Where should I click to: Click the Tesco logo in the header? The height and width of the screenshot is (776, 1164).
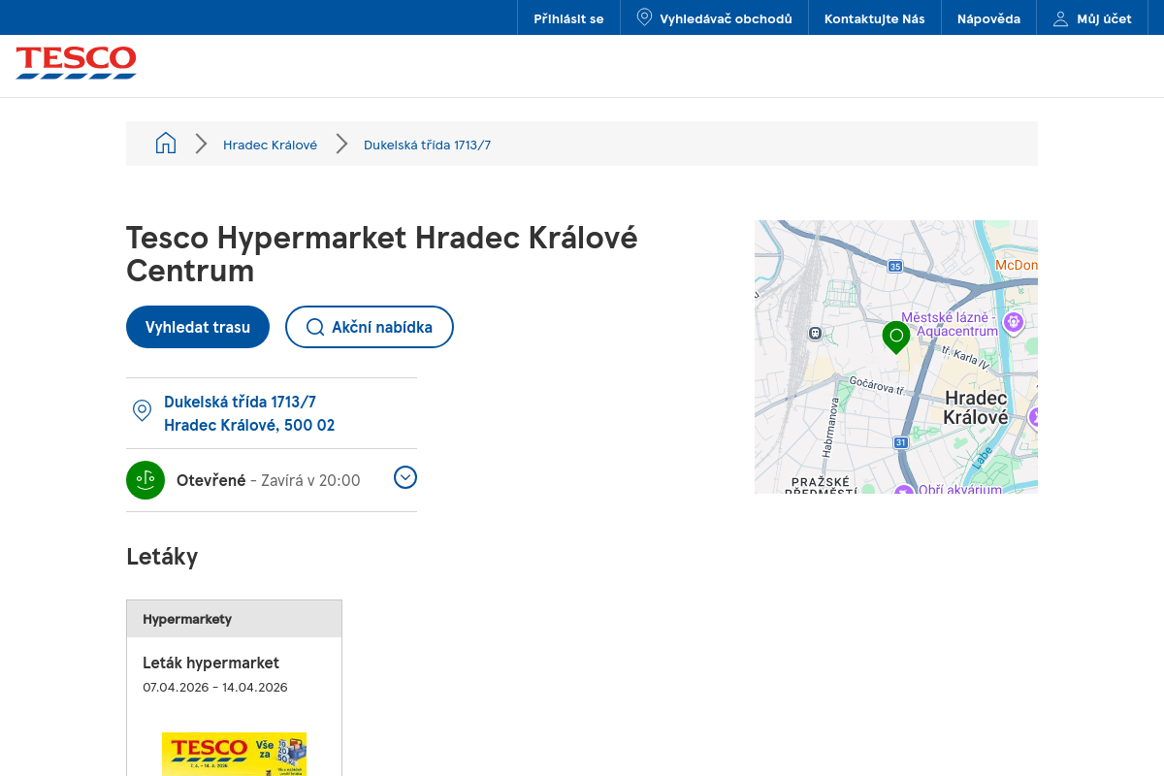click(x=76, y=62)
